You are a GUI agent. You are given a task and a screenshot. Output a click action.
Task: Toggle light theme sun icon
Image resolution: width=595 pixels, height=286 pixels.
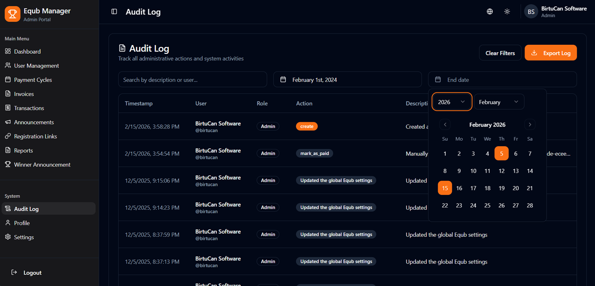pos(507,12)
